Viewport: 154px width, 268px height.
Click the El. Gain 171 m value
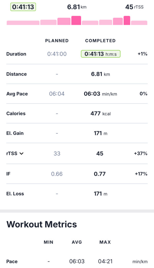click(x=101, y=133)
